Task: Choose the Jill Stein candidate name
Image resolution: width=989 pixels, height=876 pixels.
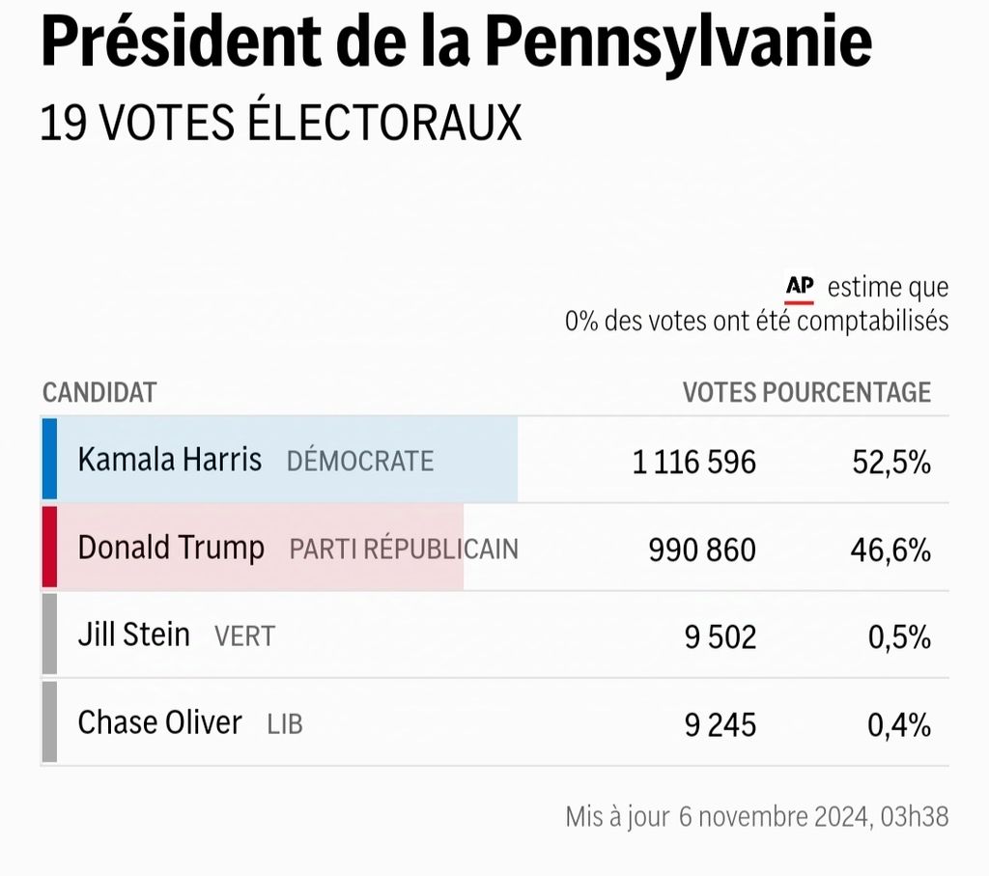Action: pyautogui.click(x=134, y=636)
